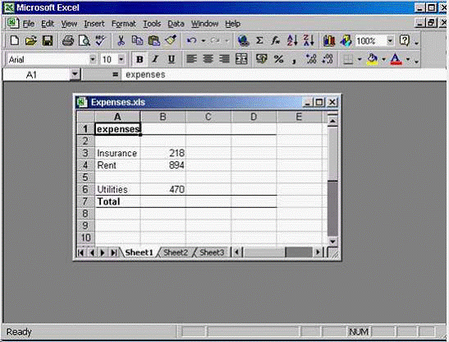Image resolution: width=449 pixels, height=342 pixels.
Task: Activate the Format Painter brush
Action: click(x=171, y=41)
